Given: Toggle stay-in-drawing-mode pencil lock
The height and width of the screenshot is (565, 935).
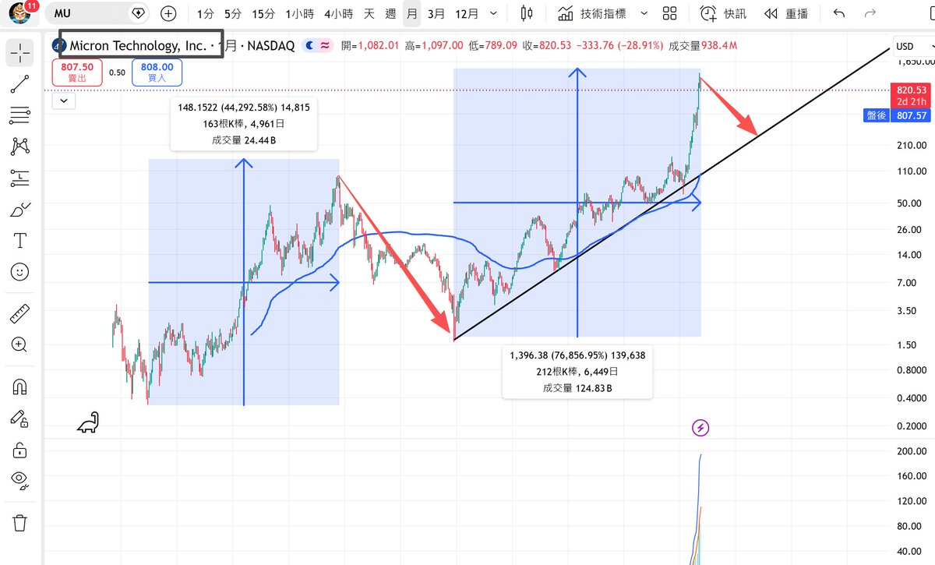Looking at the screenshot, I should tap(20, 418).
